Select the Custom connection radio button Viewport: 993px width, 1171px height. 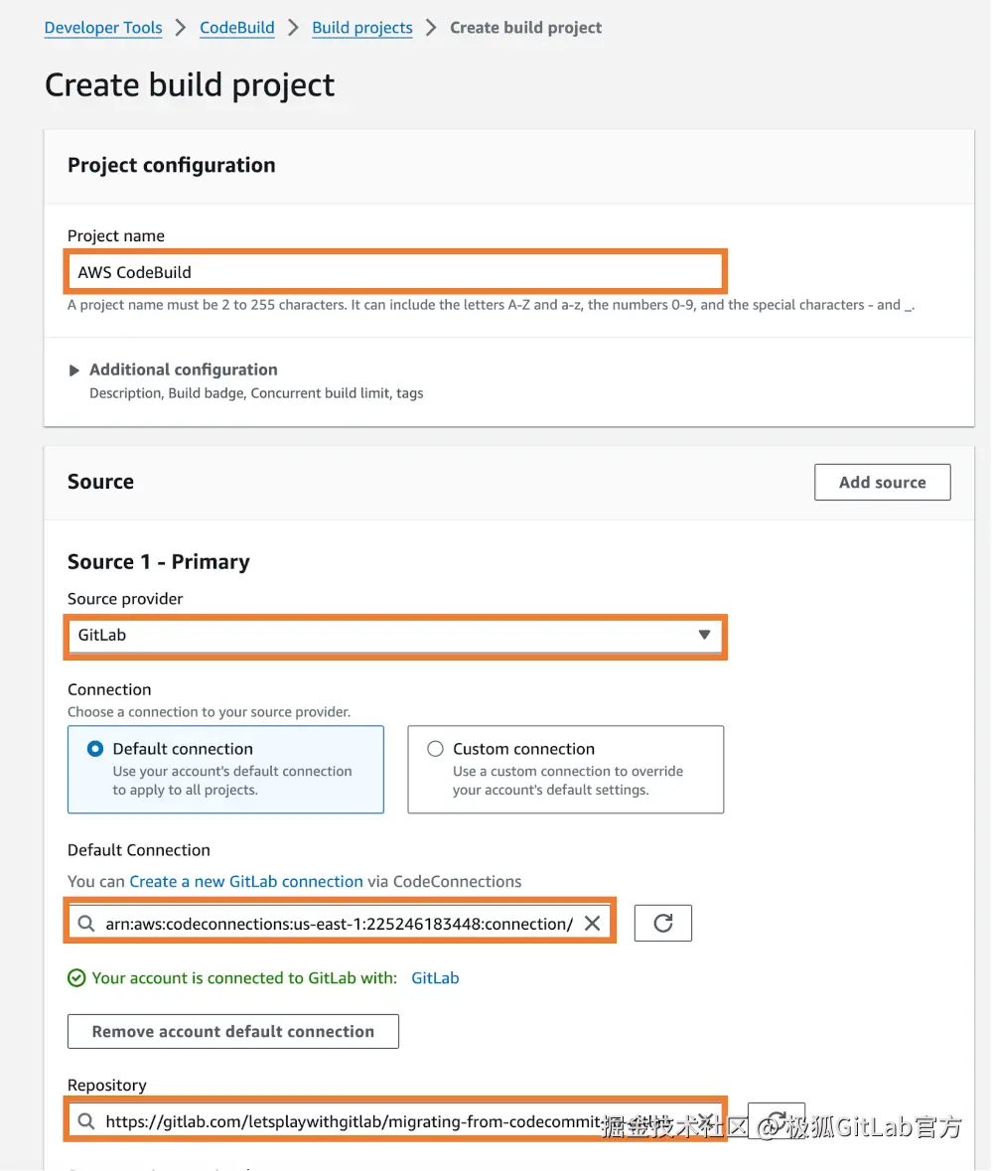click(x=435, y=749)
